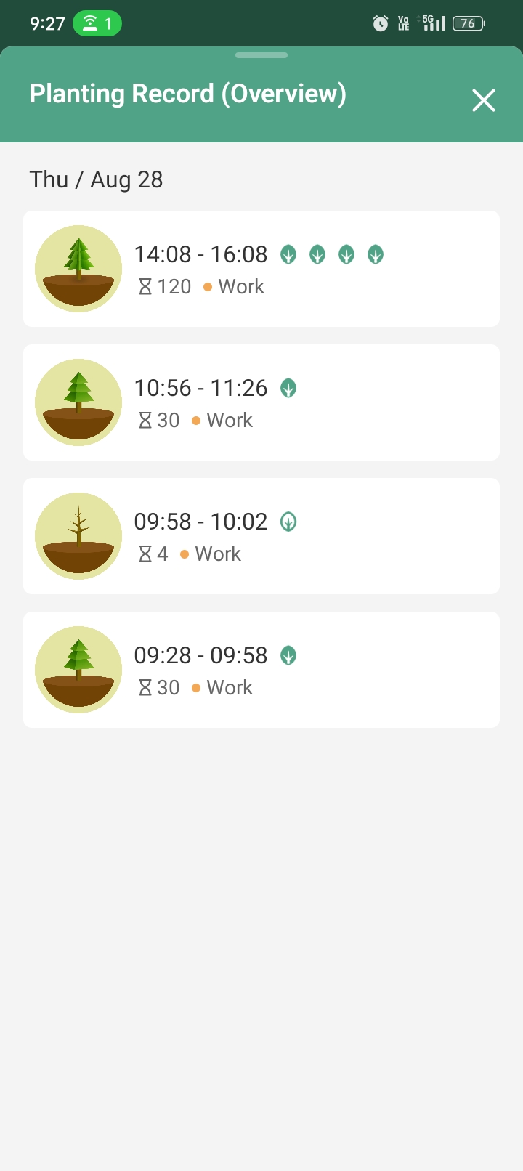Click the Work tag on 09:58 - 10:02 record
The image size is (523, 1171).
(x=218, y=554)
